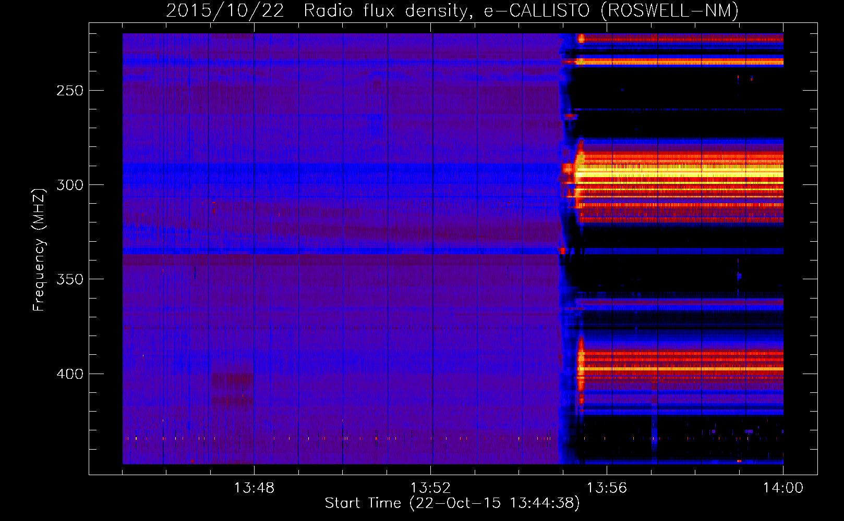Click the black gap near 250 MHz after 13:56
This screenshot has height=521, width=844.
(678, 91)
